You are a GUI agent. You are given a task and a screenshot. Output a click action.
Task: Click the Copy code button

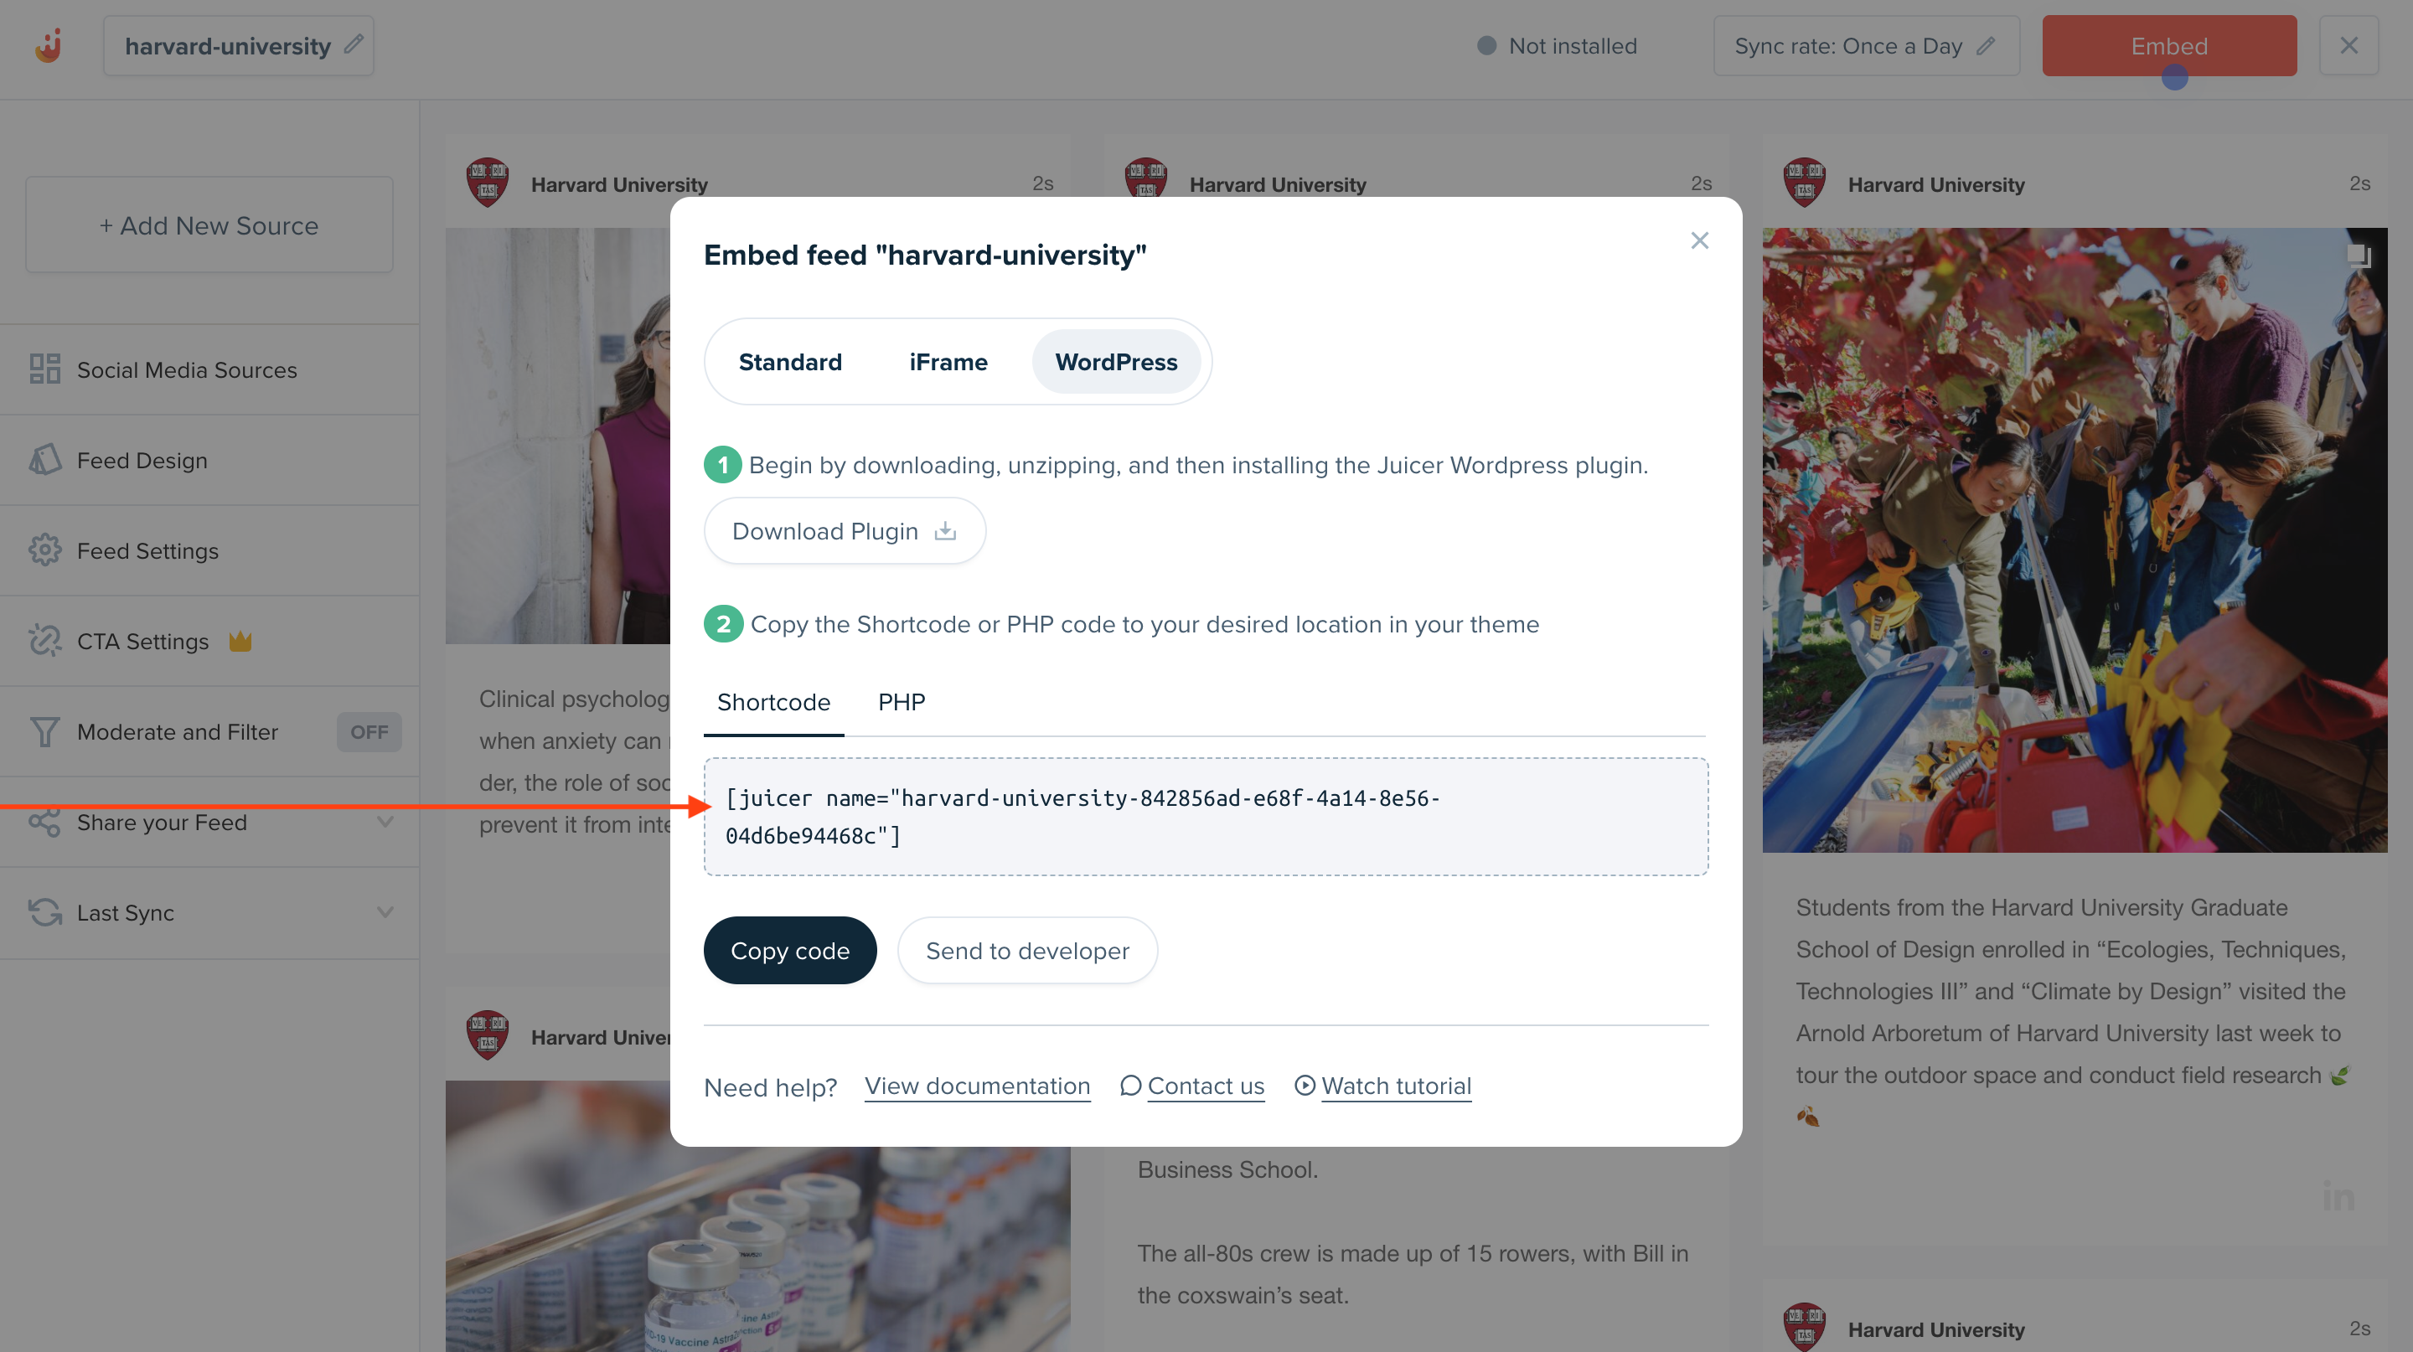click(x=789, y=949)
